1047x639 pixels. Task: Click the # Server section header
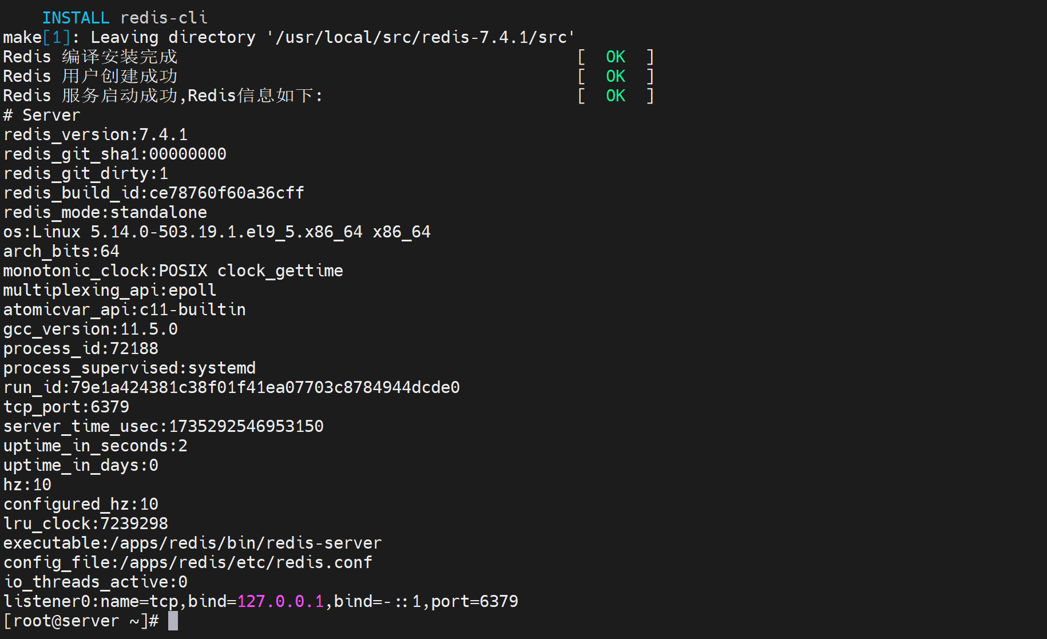pyautogui.click(x=42, y=116)
